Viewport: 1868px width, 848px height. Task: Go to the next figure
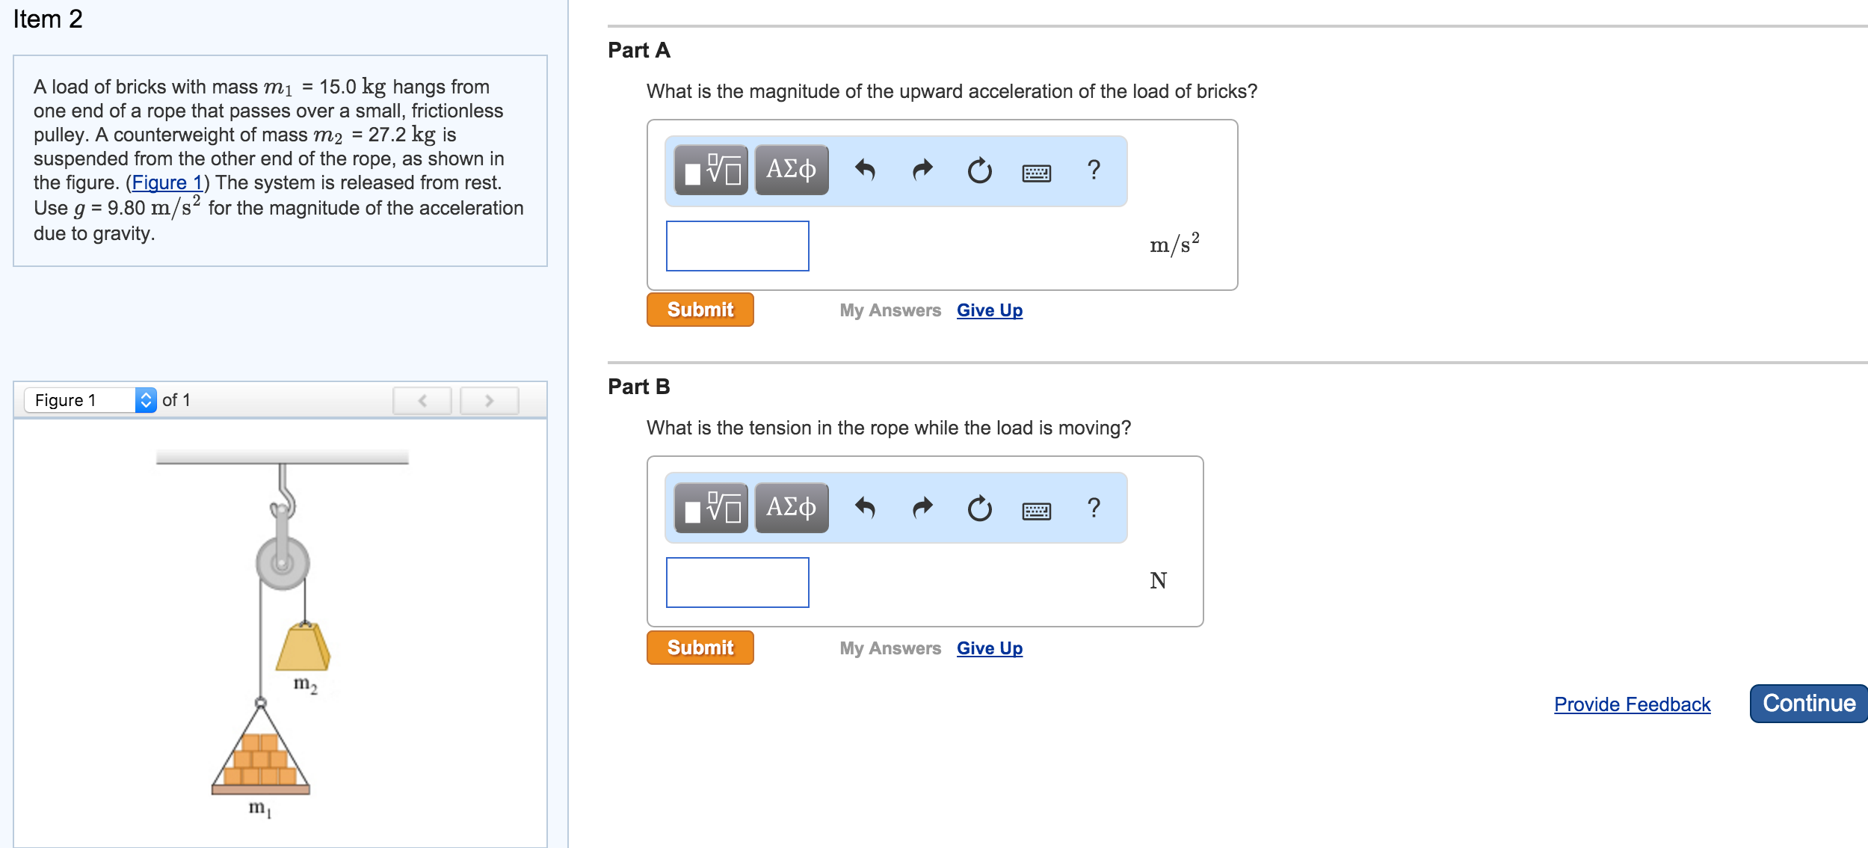[489, 401]
